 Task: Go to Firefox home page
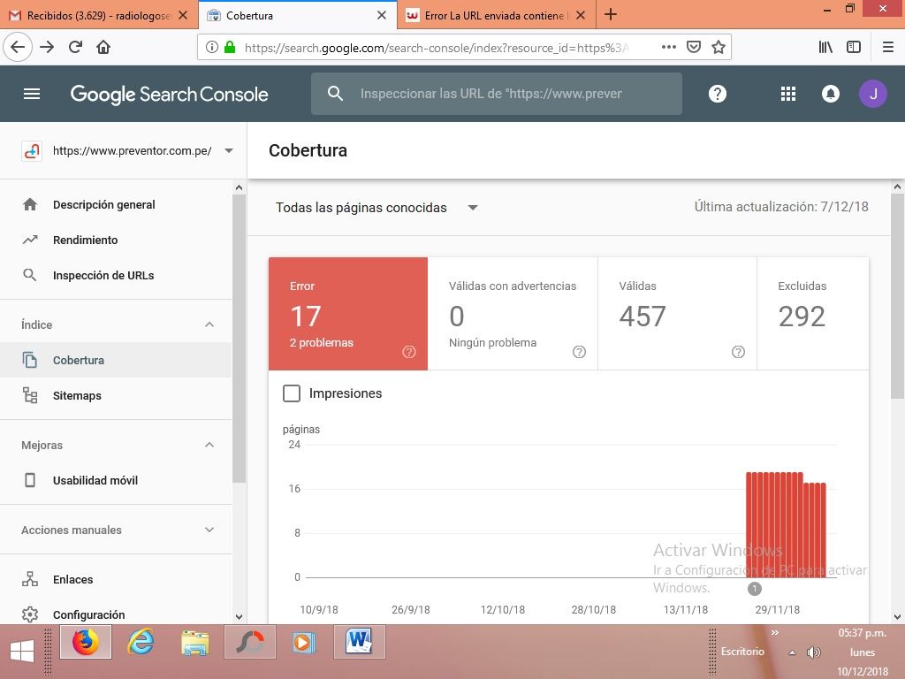[x=103, y=48]
